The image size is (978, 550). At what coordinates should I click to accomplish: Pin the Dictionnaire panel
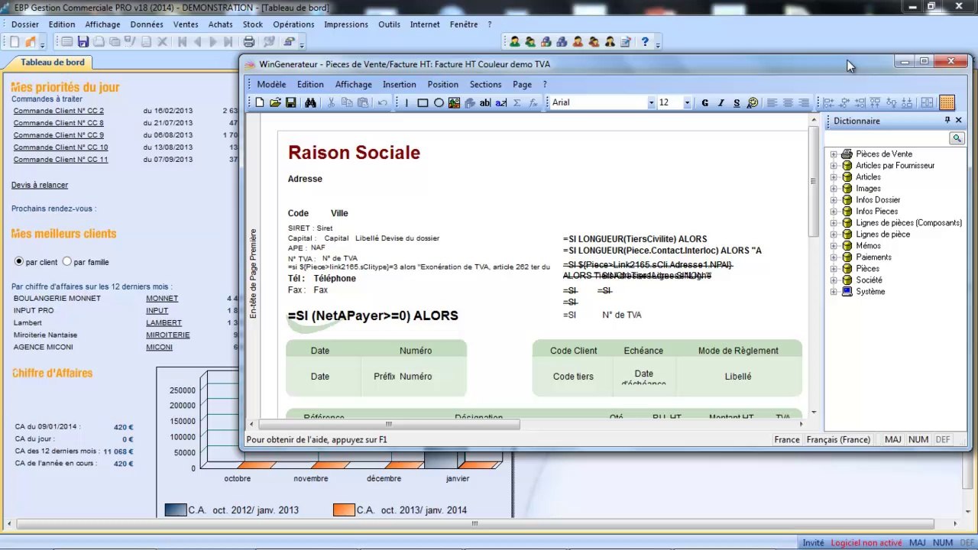pos(947,121)
